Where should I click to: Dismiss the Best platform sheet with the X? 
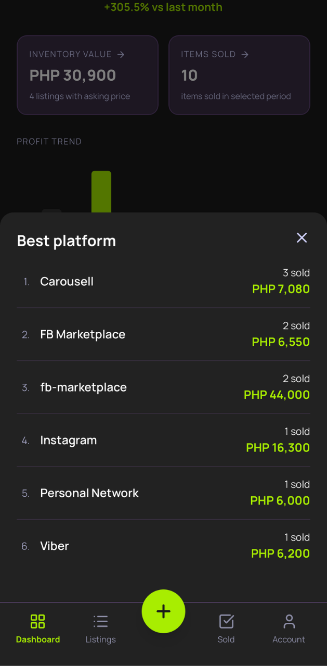pyautogui.click(x=302, y=238)
